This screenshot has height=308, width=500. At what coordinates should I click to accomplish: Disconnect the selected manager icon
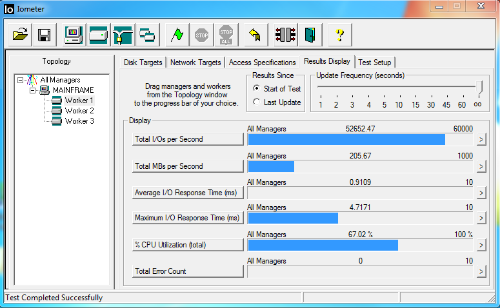285,35
